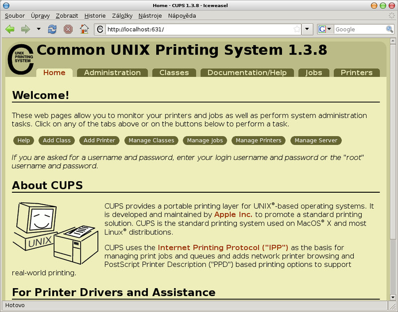Open the Documentation/Help tab

pyautogui.click(x=247, y=73)
